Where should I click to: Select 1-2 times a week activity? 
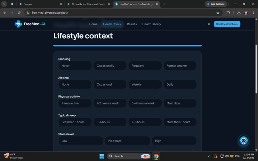110,103
